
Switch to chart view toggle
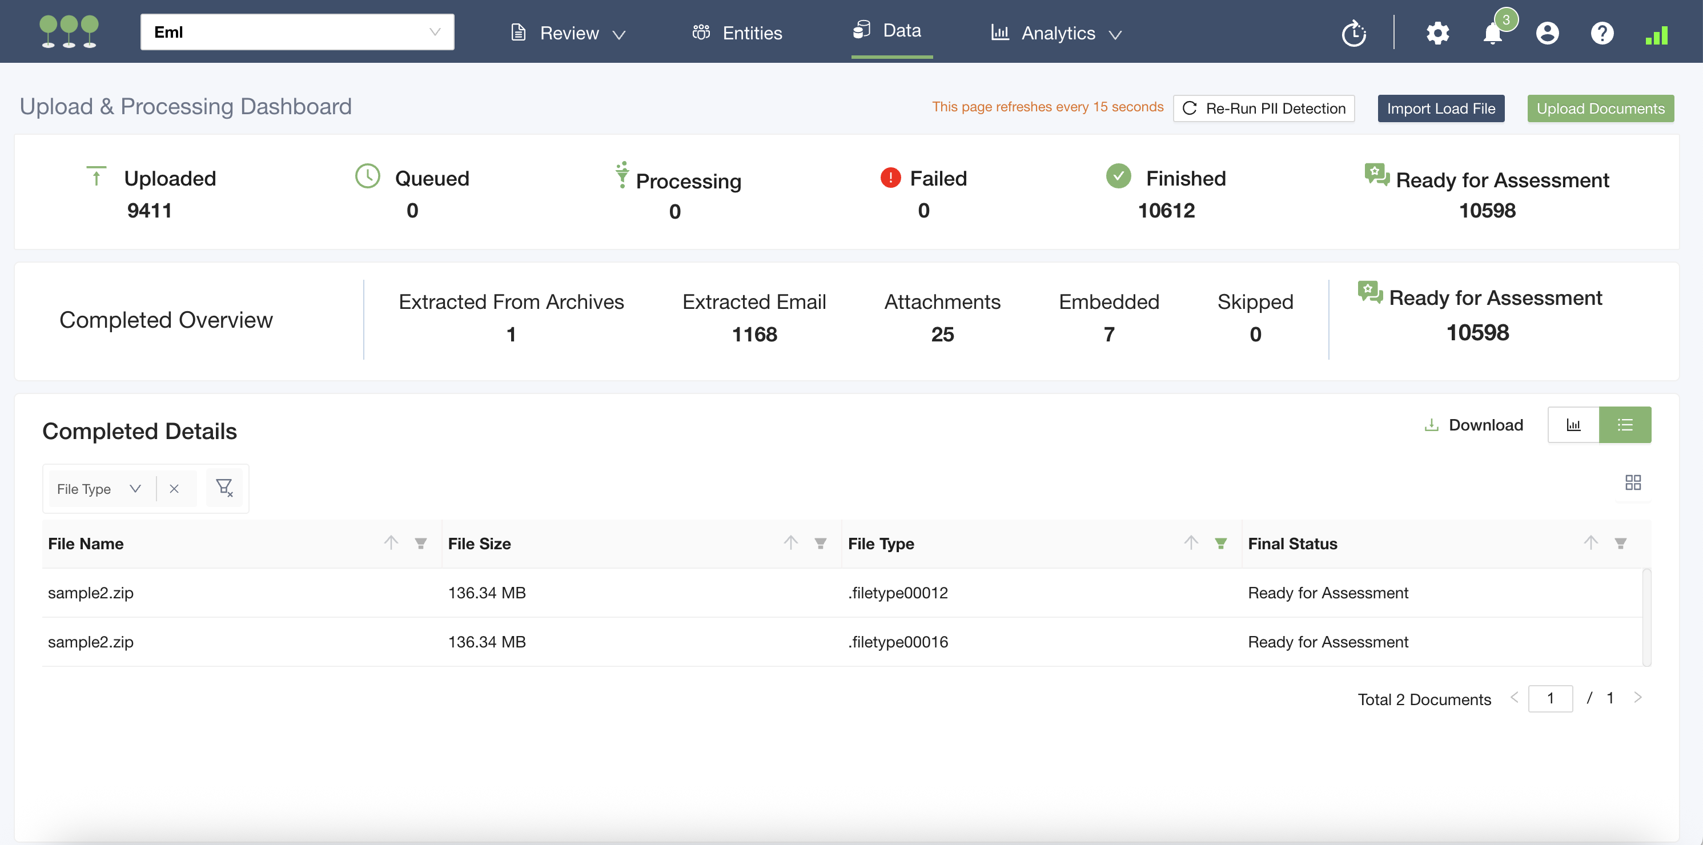1573,424
